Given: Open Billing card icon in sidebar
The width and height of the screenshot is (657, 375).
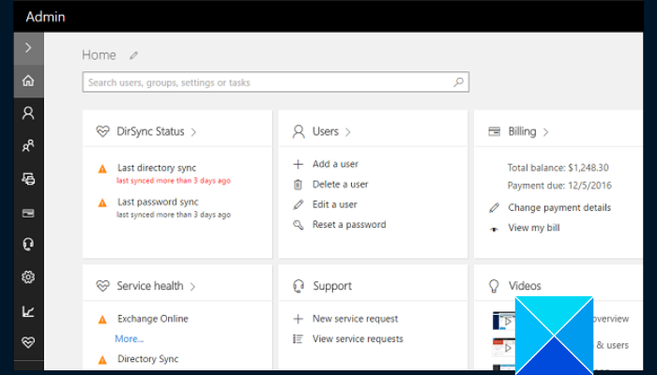Looking at the screenshot, I should (x=28, y=212).
